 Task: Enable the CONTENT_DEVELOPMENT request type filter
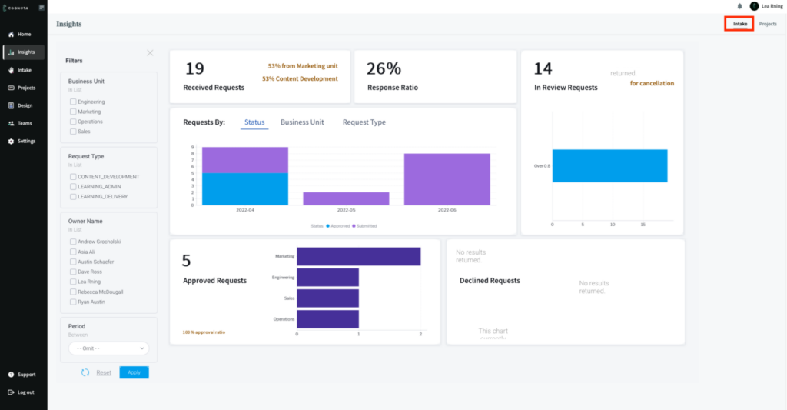coord(73,177)
